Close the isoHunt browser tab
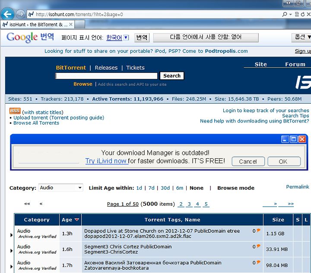 [x=70, y=24]
